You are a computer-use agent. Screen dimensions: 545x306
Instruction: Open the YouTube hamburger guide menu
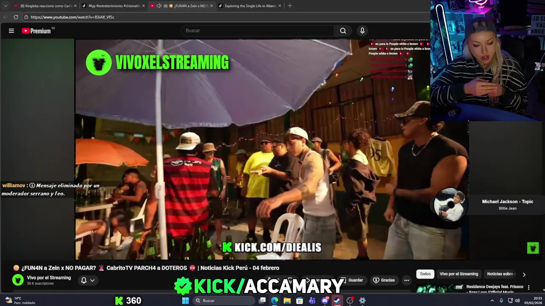click(x=11, y=31)
